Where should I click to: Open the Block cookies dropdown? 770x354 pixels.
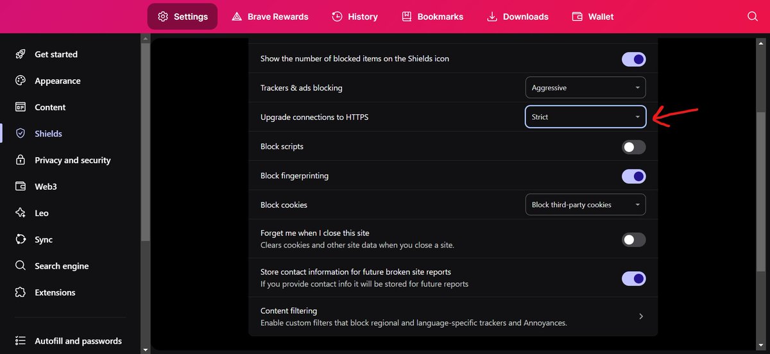585,205
